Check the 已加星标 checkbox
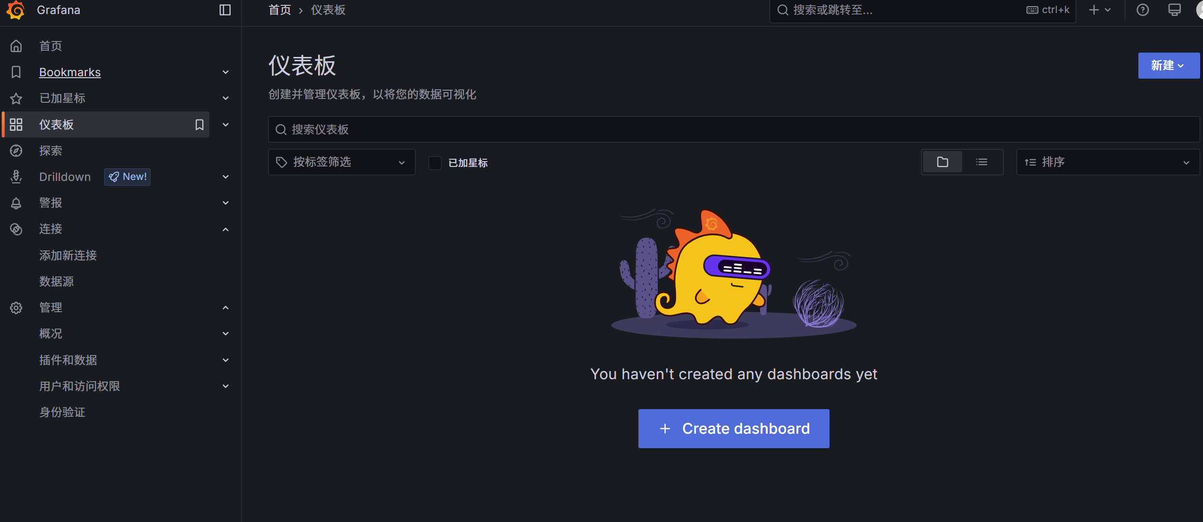This screenshot has width=1203, height=522. point(435,163)
